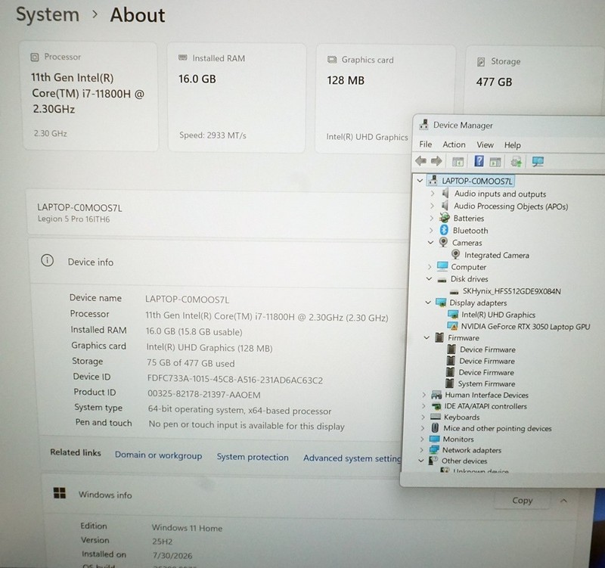Click the Processor card
The height and width of the screenshot is (568, 605).
(90, 96)
